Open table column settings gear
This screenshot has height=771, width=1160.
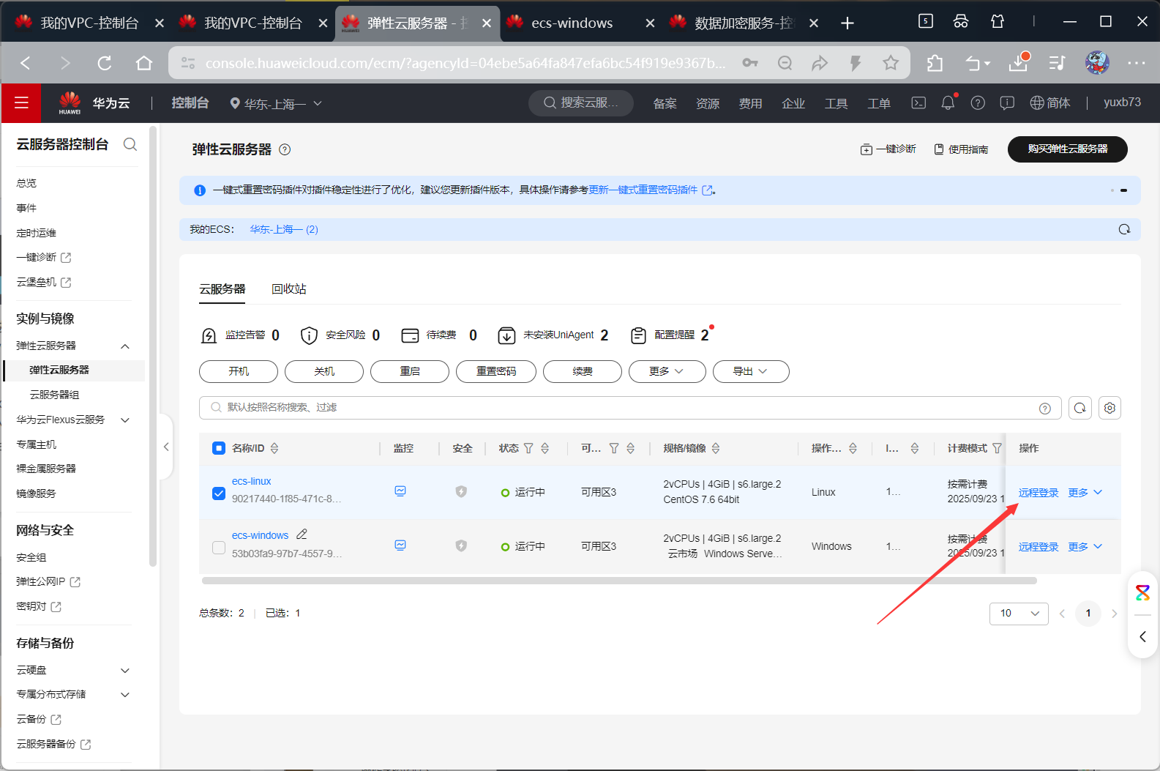(x=1110, y=408)
